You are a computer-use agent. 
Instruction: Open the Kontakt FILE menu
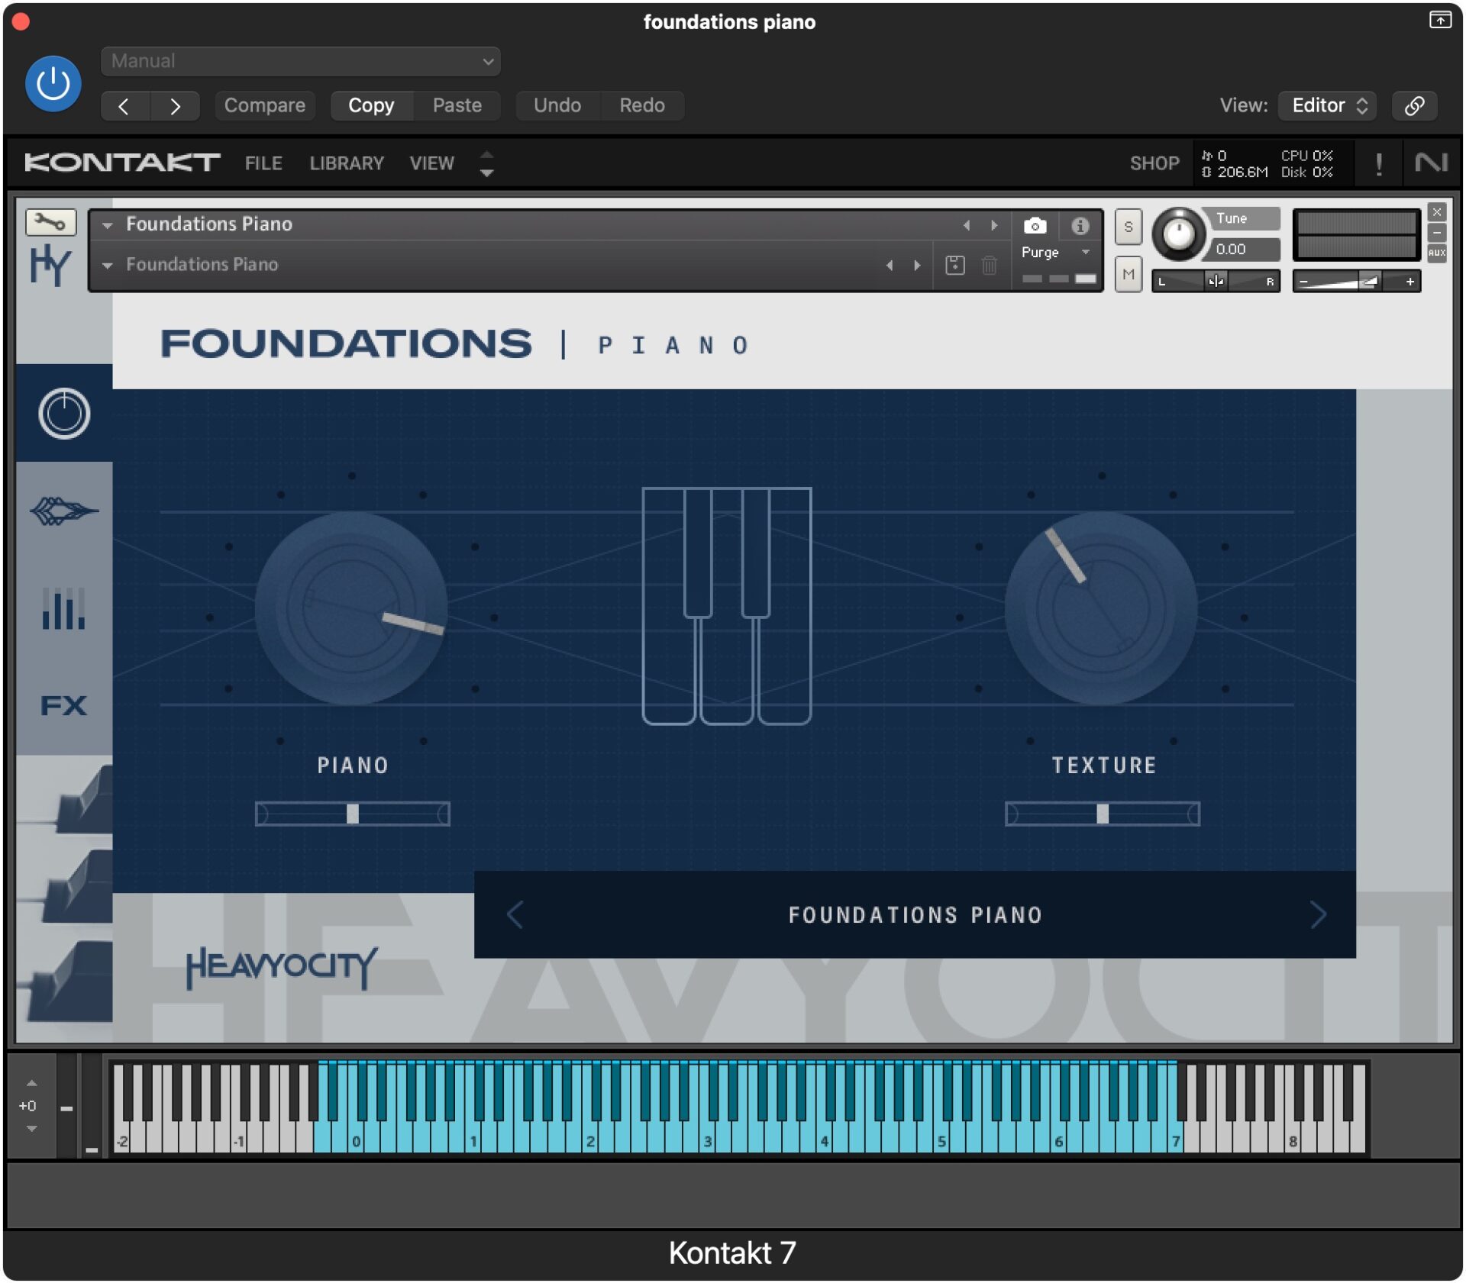coord(263,163)
